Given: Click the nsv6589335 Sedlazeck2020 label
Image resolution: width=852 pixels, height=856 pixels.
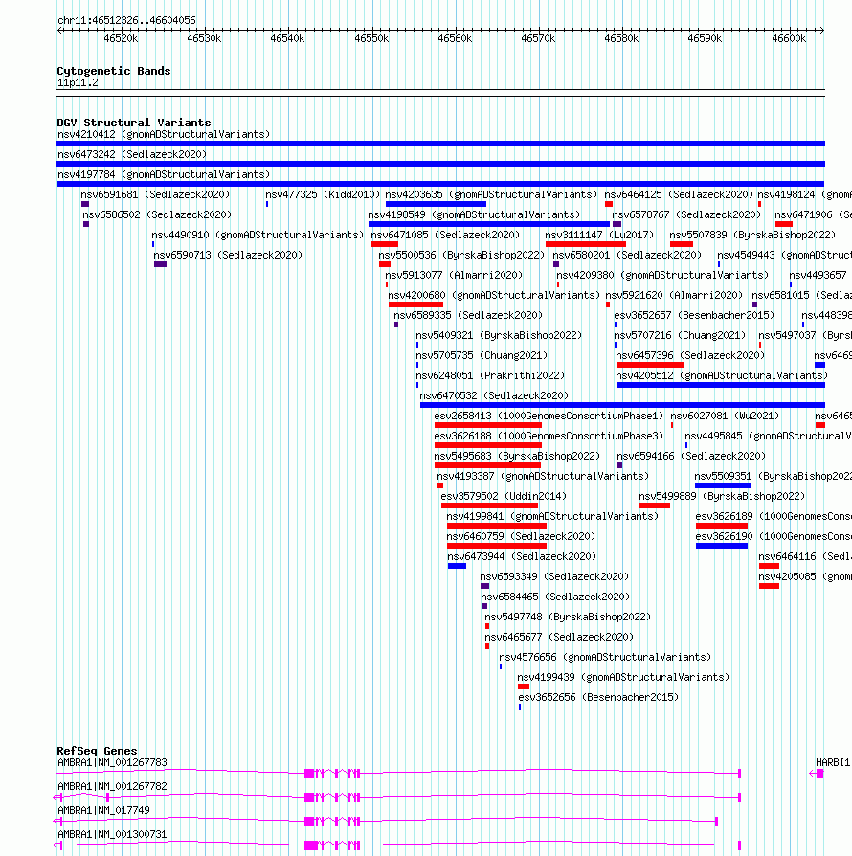Looking at the screenshot, I should pyautogui.click(x=468, y=316).
